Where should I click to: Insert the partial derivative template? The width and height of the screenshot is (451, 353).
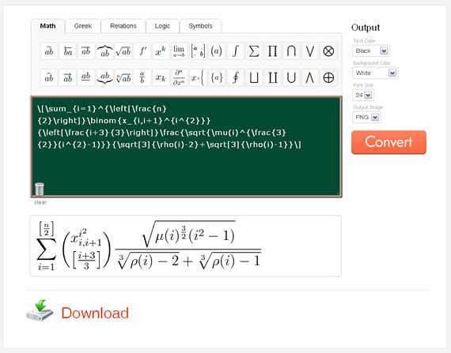click(179, 77)
